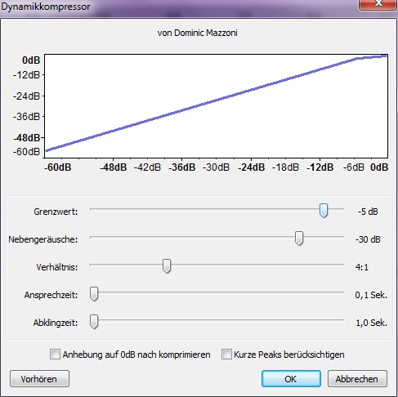The height and width of the screenshot is (397, 398).
Task: Click the 4:1 ratio value label
Action: click(x=362, y=267)
